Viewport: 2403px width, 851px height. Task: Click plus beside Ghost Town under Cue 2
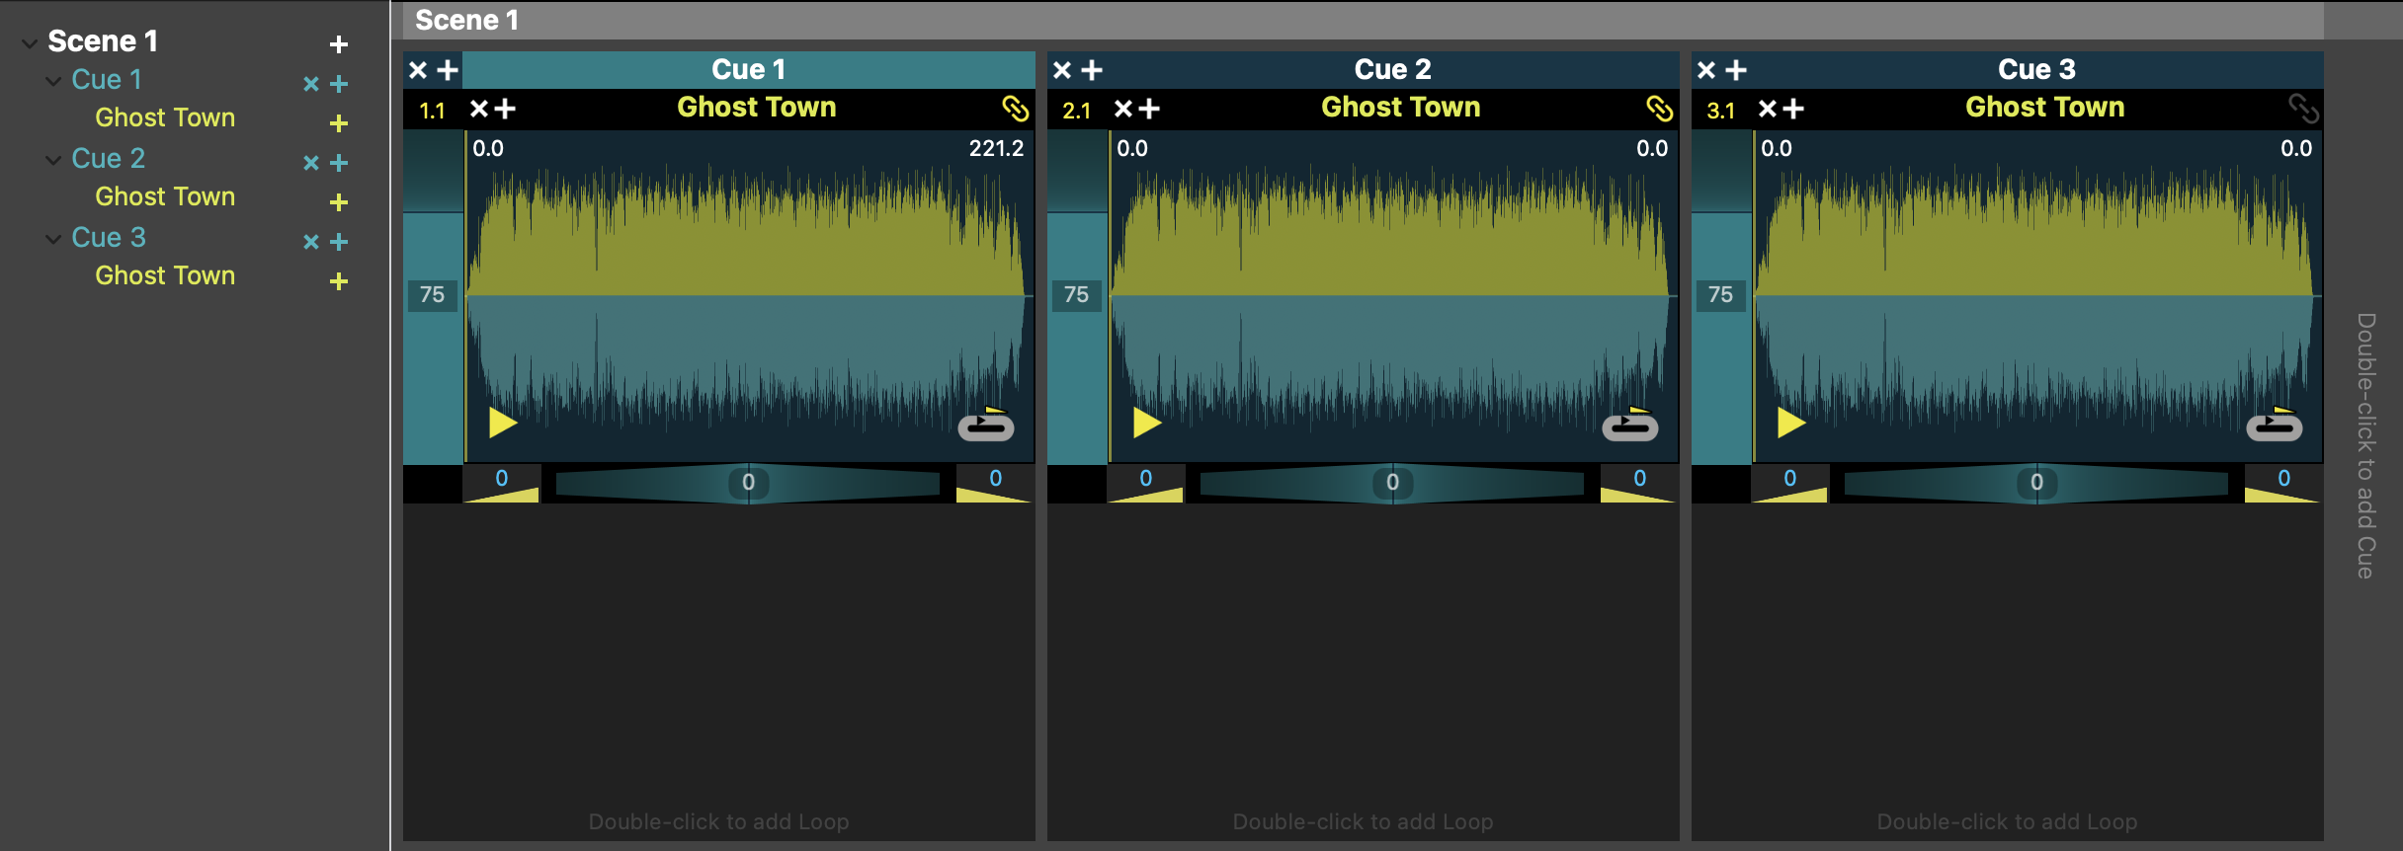(339, 202)
